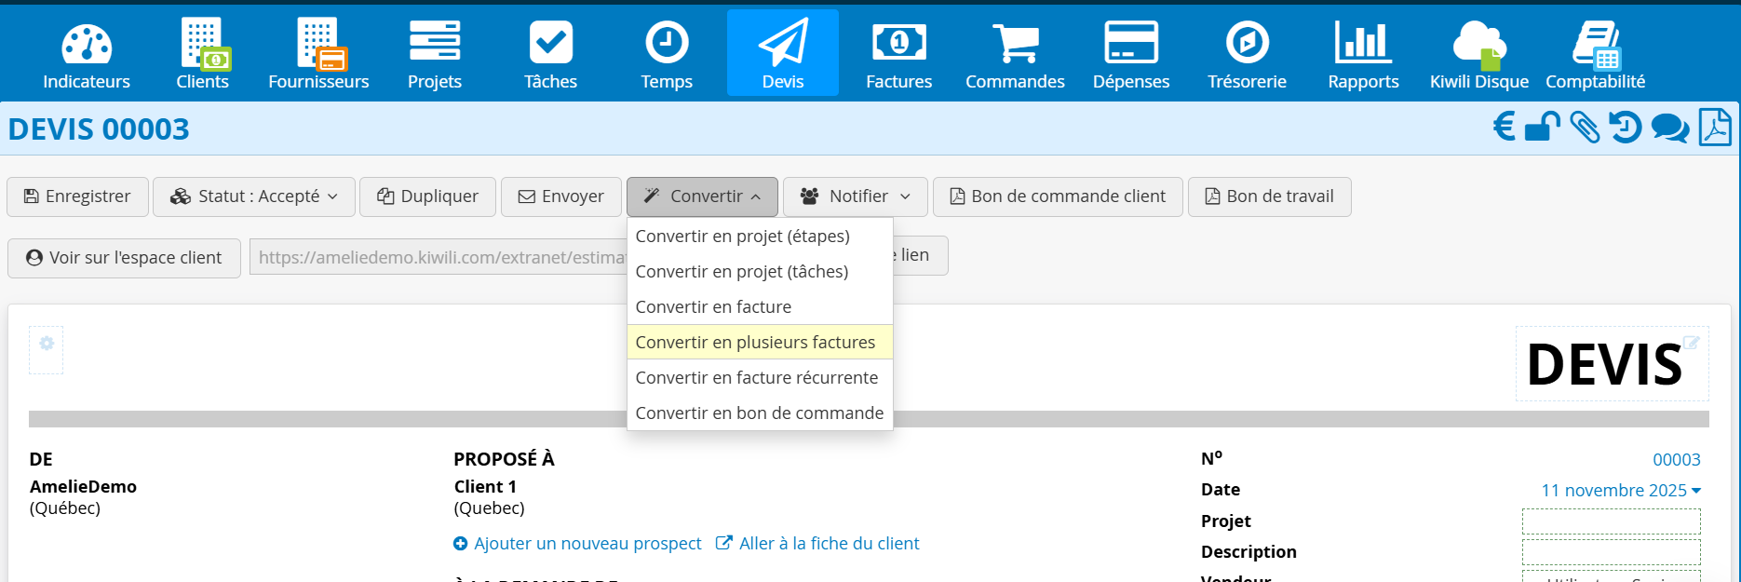
Task: Click the Enregistrer button
Action: pyautogui.click(x=77, y=196)
